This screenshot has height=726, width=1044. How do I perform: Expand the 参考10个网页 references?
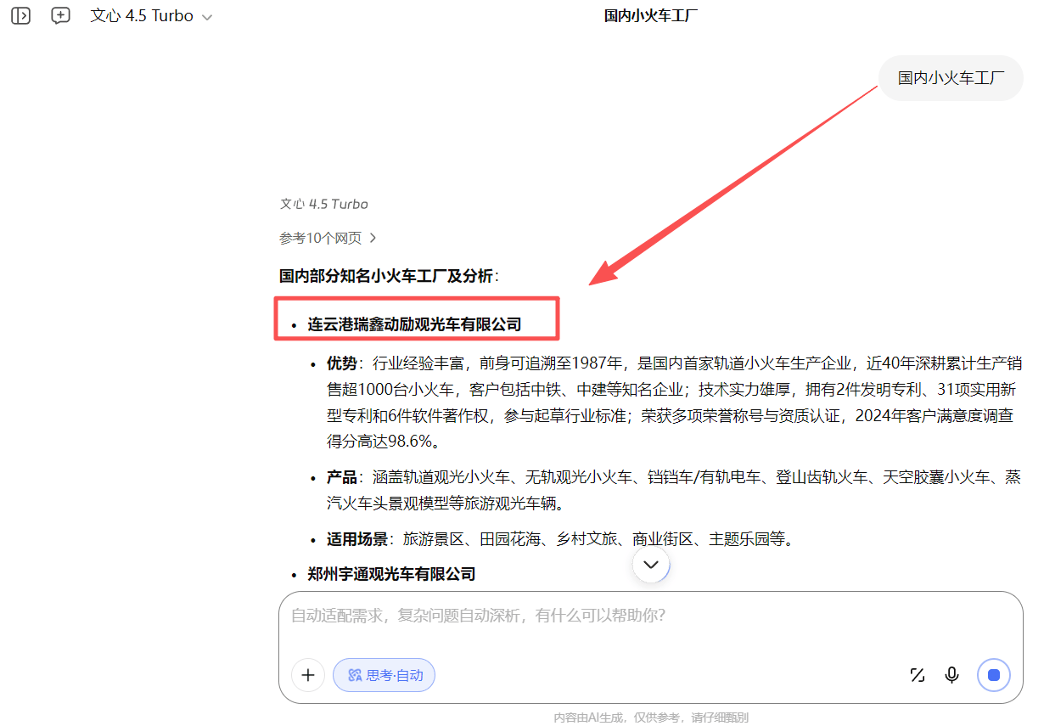[x=328, y=239]
